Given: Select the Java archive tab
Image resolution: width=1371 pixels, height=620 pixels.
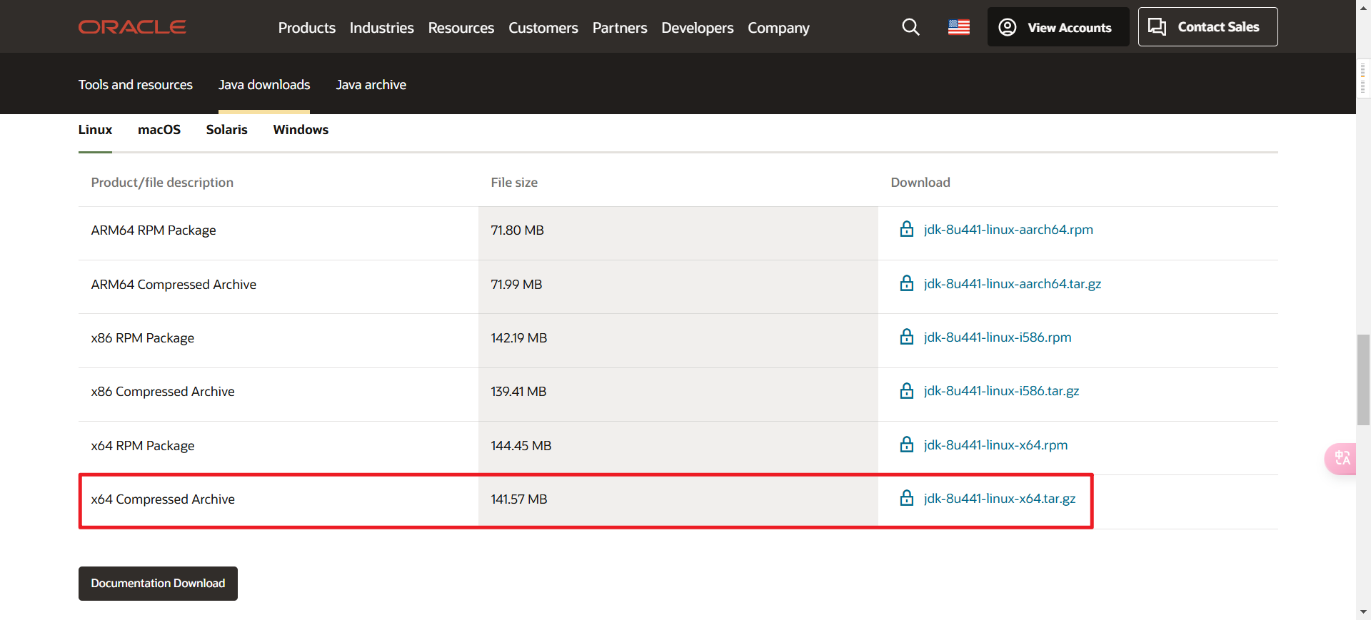Looking at the screenshot, I should tap(371, 85).
